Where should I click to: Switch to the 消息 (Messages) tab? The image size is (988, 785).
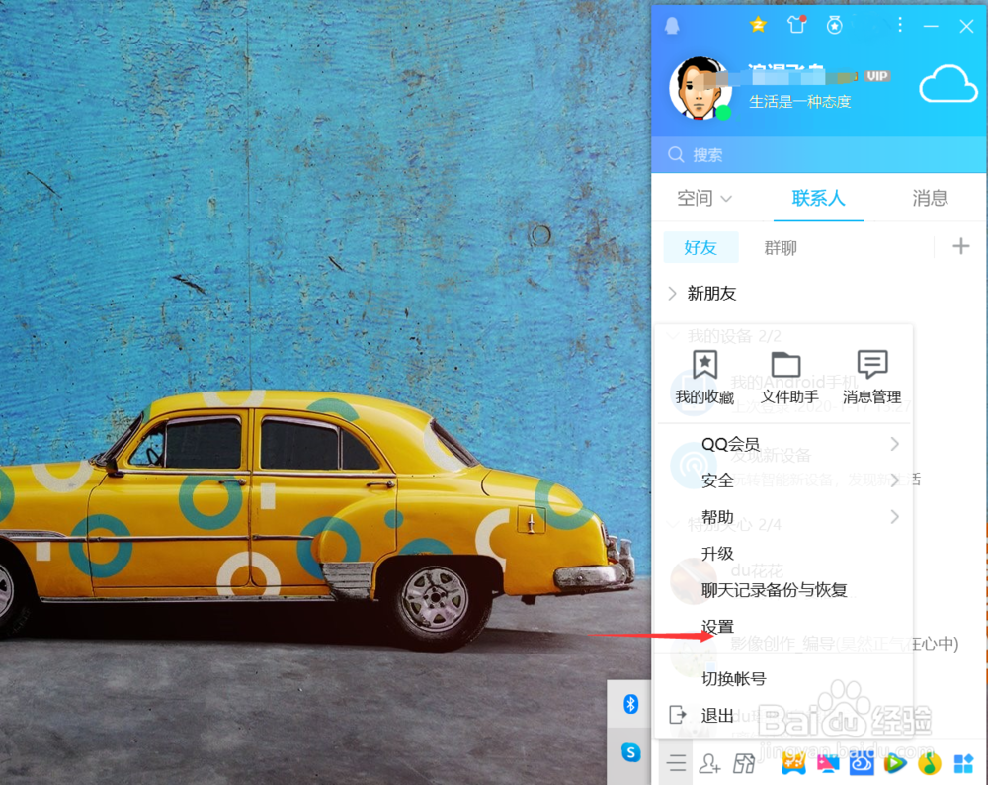point(930,198)
